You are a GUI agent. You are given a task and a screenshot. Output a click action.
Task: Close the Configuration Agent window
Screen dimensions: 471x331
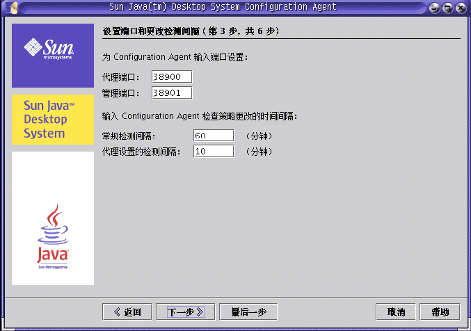(461, 8)
